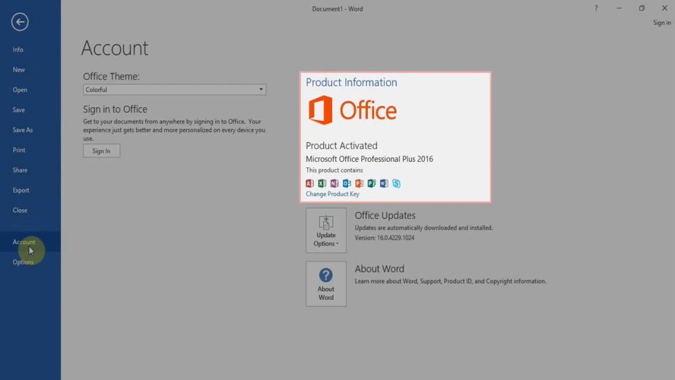Screen dimensions: 675x380
Task: Open Word Options
Action: pyautogui.click(x=23, y=262)
